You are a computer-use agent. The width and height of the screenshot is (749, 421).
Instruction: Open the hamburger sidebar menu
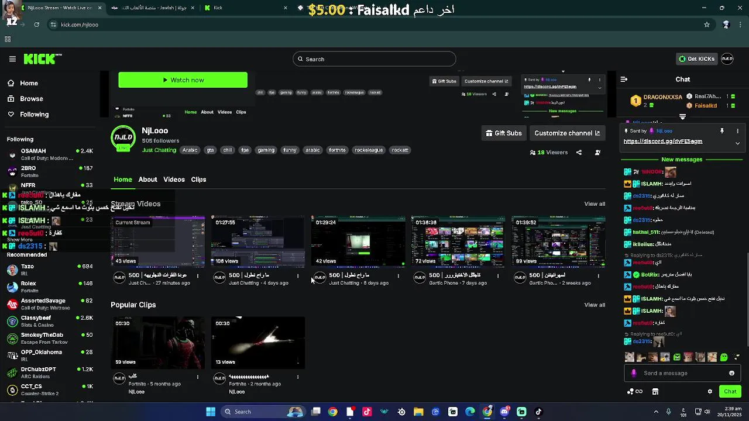click(x=12, y=58)
